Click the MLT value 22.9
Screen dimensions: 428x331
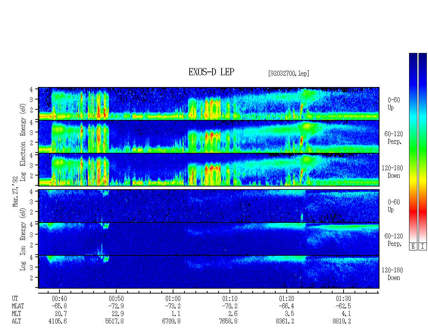click(118, 314)
